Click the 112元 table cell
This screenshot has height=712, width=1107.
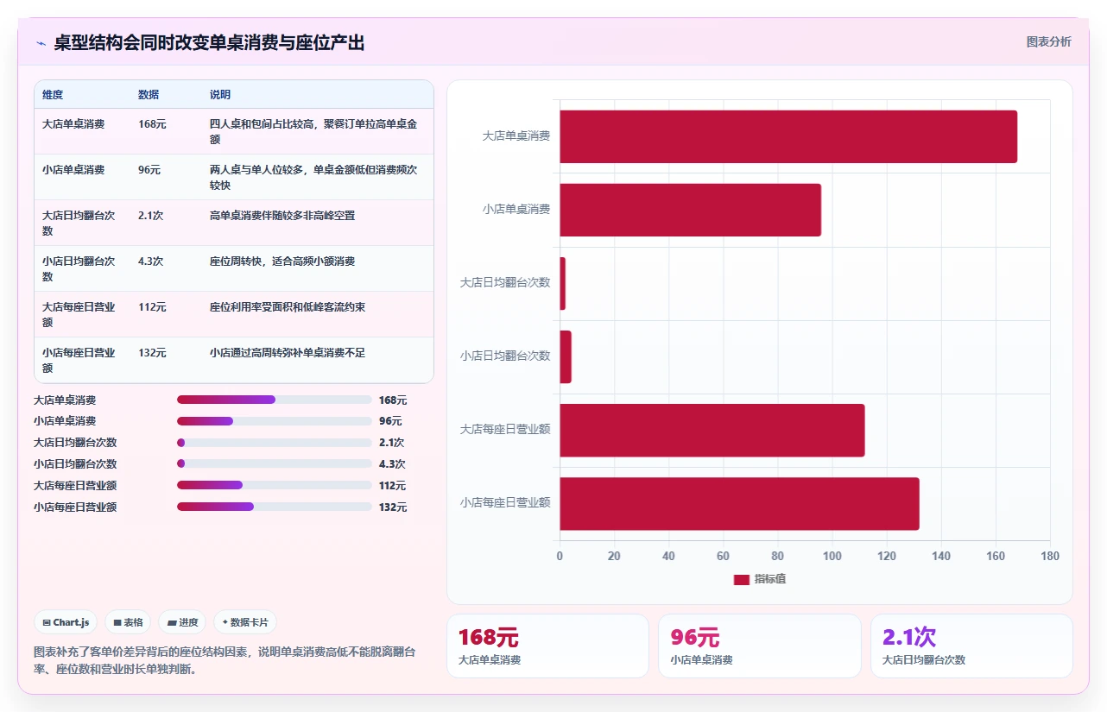(x=153, y=306)
